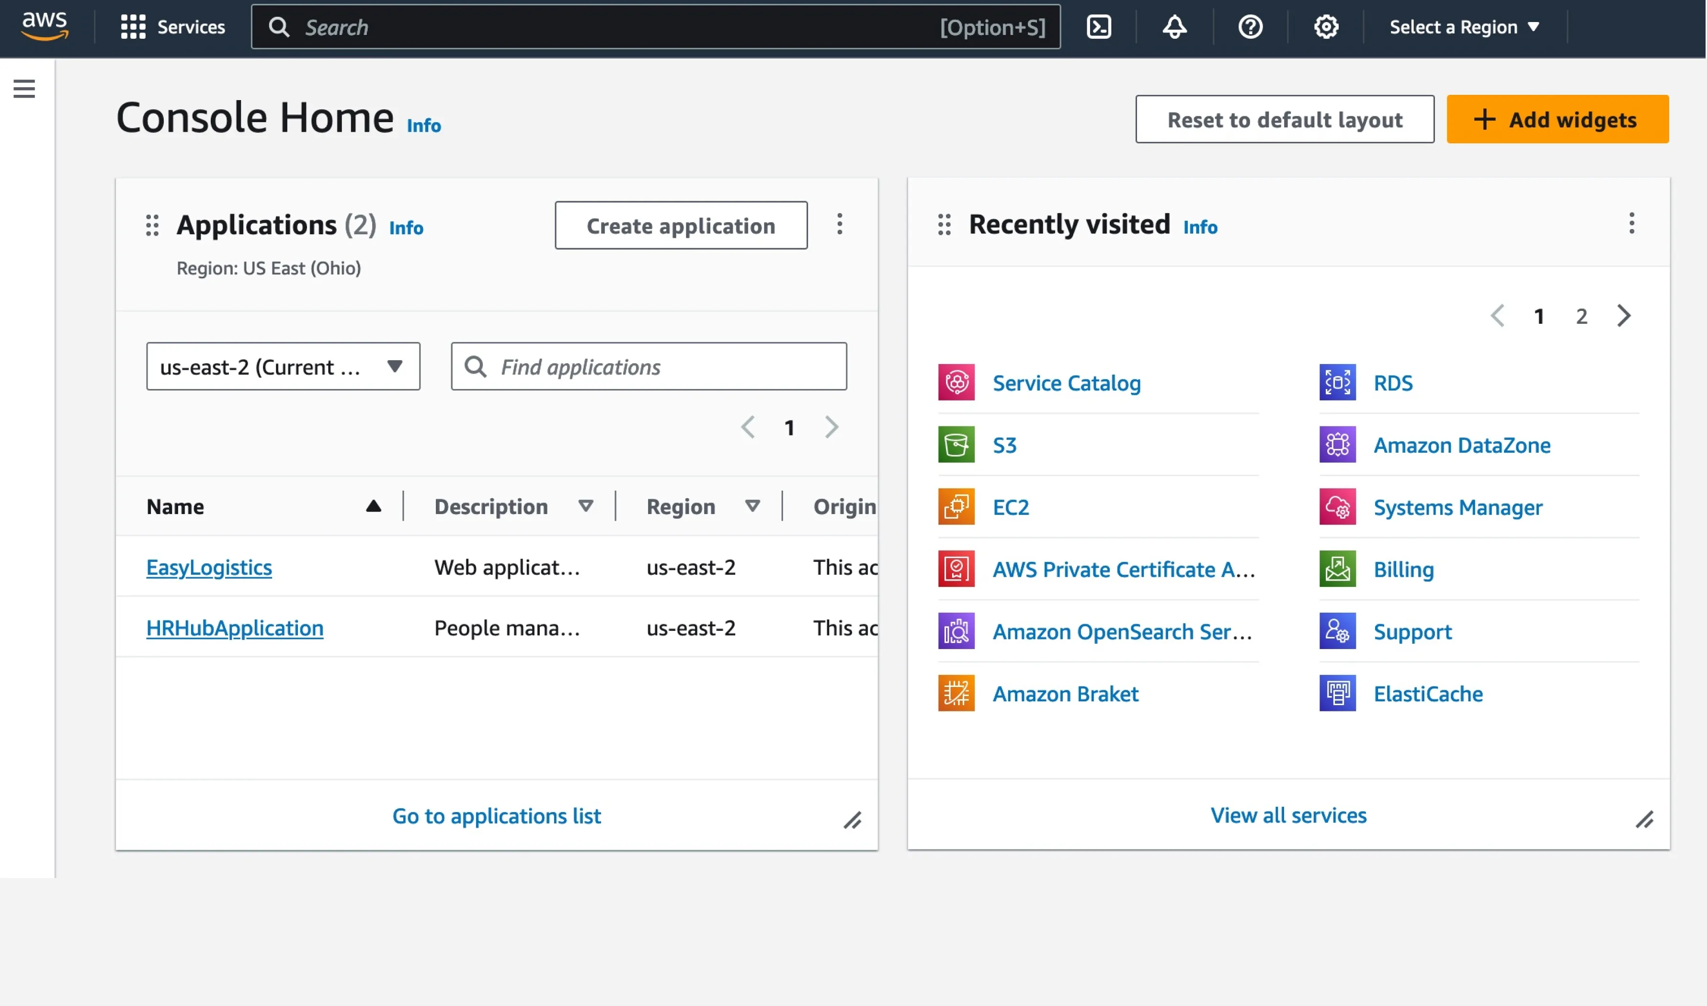1707x1006 pixels.
Task: Go to page 2 of Recently visited
Action: click(1581, 316)
